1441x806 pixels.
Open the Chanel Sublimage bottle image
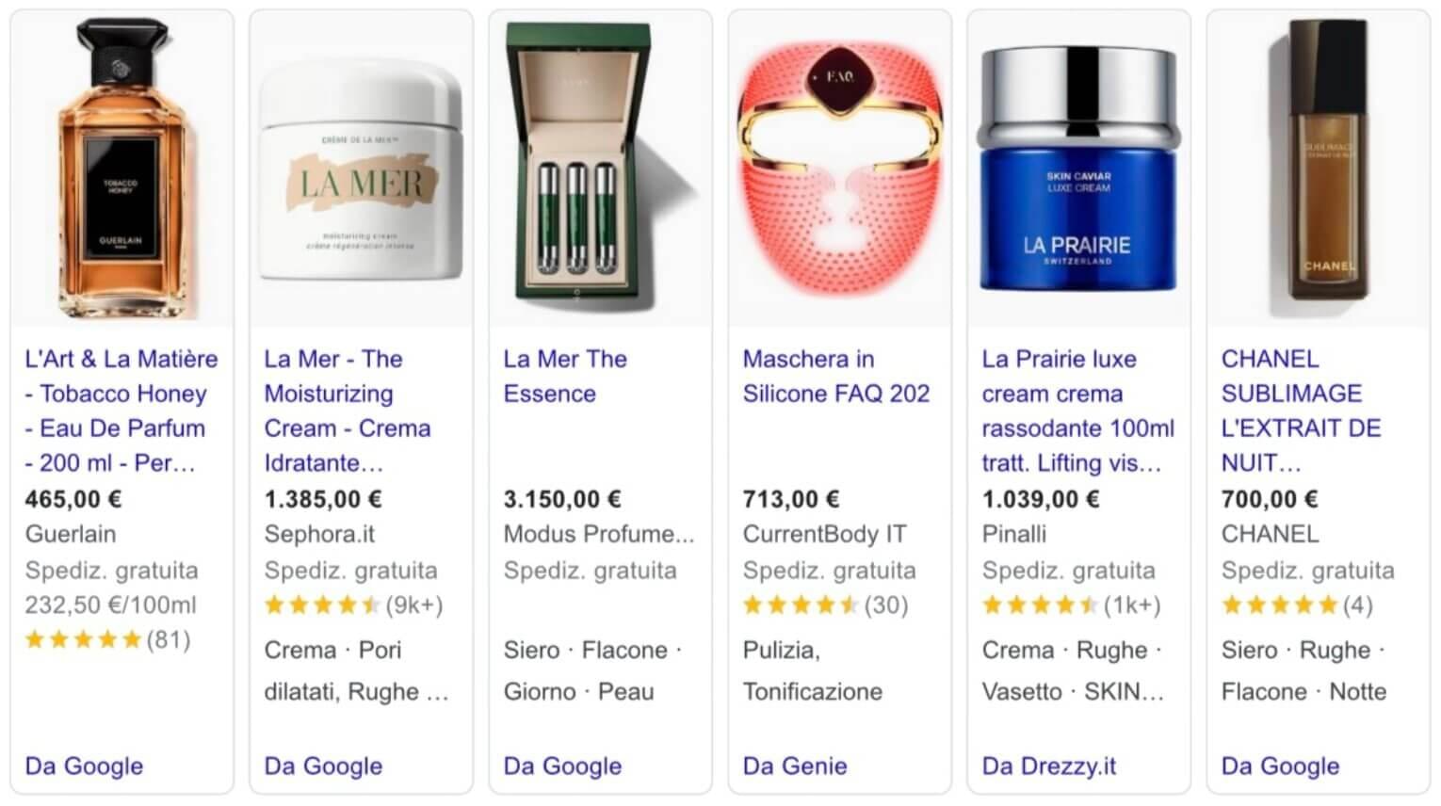tap(1319, 169)
